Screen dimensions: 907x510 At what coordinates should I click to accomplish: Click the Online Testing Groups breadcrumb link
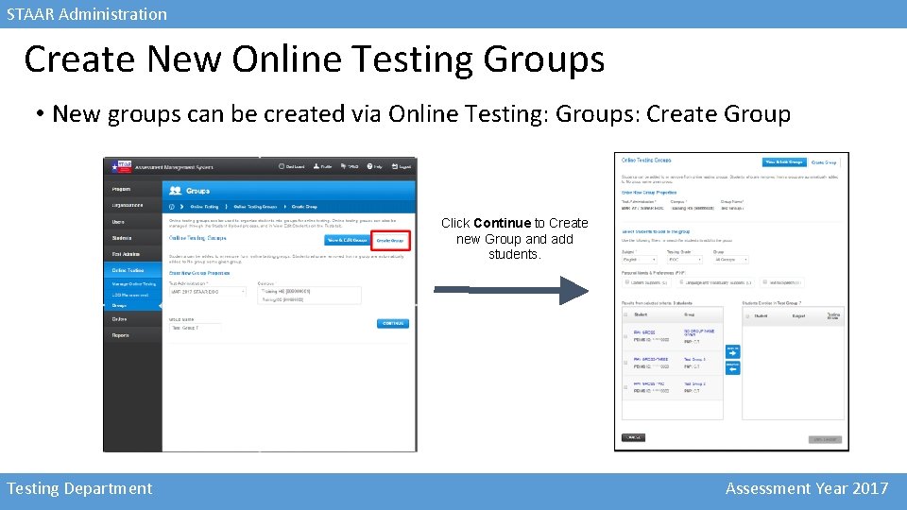(x=255, y=207)
